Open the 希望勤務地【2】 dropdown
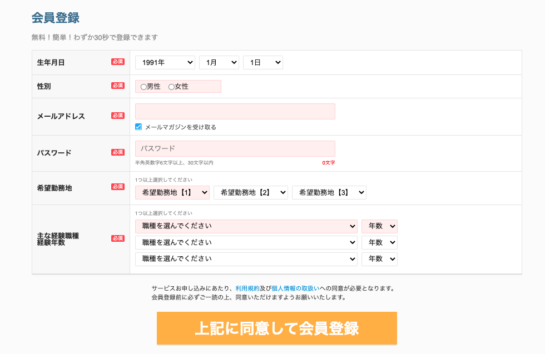Viewport: 545px width, 354px height. tap(250, 192)
